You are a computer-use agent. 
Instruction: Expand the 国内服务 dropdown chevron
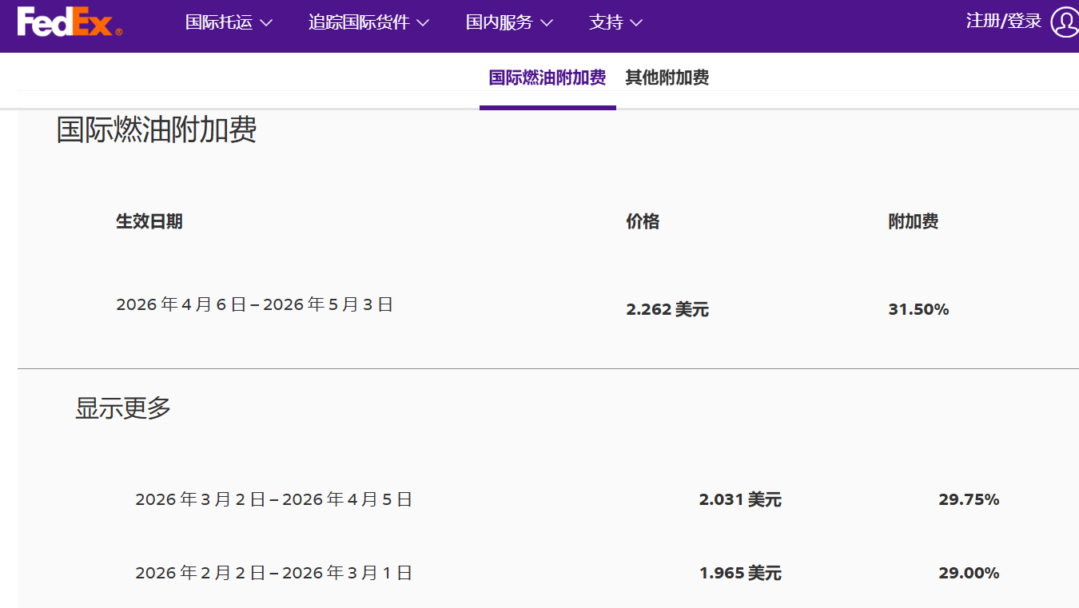pyautogui.click(x=548, y=25)
